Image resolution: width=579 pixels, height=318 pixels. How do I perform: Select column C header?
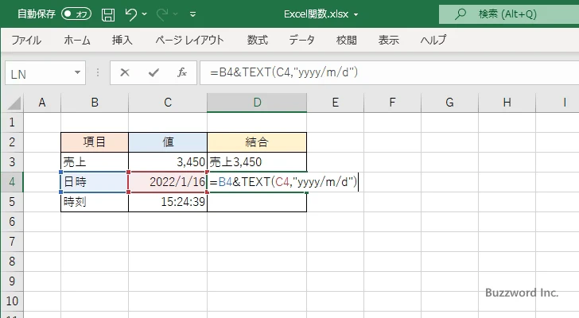[168, 103]
